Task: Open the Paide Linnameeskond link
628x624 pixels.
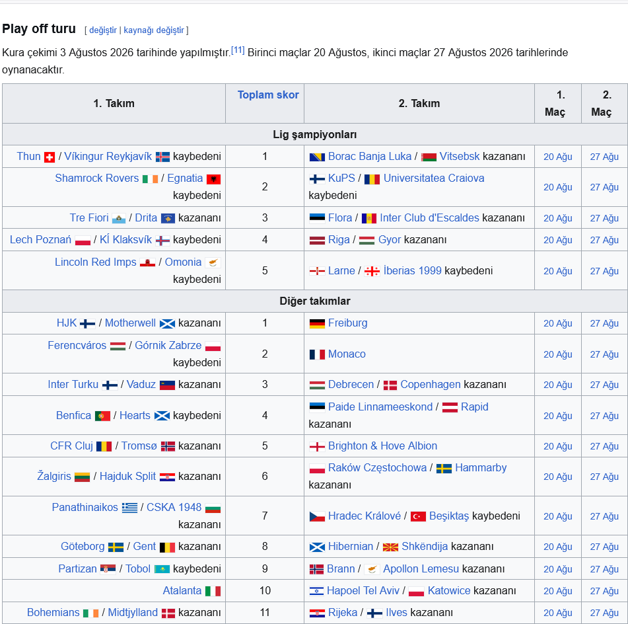Action: click(380, 407)
